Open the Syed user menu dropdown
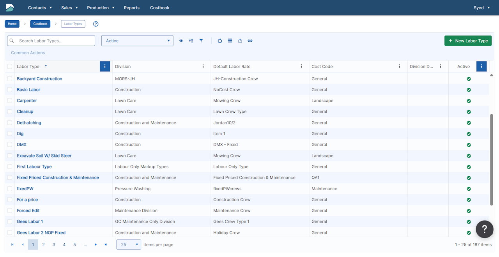 [481, 8]
